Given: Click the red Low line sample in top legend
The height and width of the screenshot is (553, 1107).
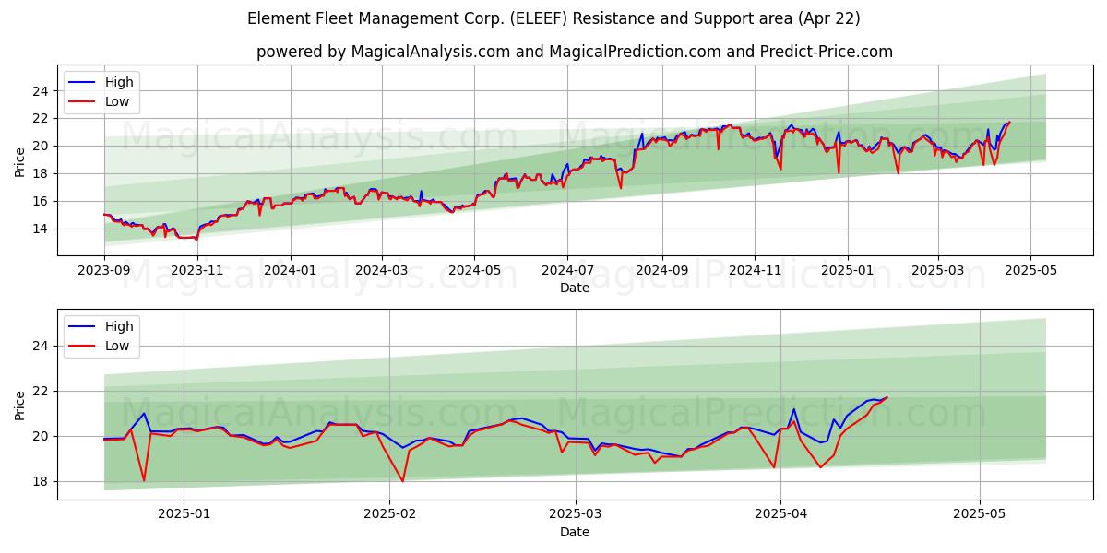Looking at the screenshot, I should (84, 102).
